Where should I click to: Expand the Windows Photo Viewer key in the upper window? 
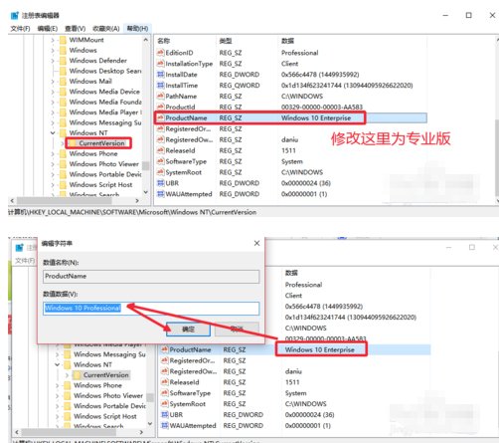(53, 164)
